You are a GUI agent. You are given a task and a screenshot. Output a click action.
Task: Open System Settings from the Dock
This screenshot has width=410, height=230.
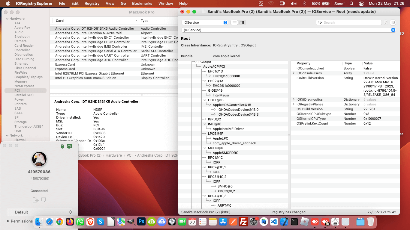pyautogui.click(x=254, y=222)
